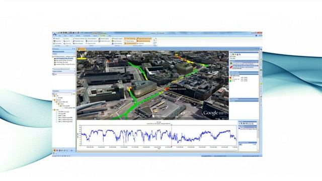Click the red cursor line in chart
The width and height of the screenshot is (322, 181).
click(172, 135)
